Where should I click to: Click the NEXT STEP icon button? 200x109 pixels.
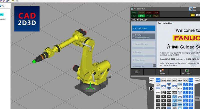[x=186, y=72]
